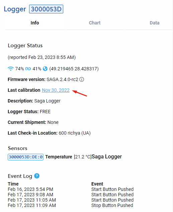Image resolution: width=173 pixels, height=212 pixels.
Task: Open the Nov 30, 2022 calibration link
Action: (x=56, y=90)
